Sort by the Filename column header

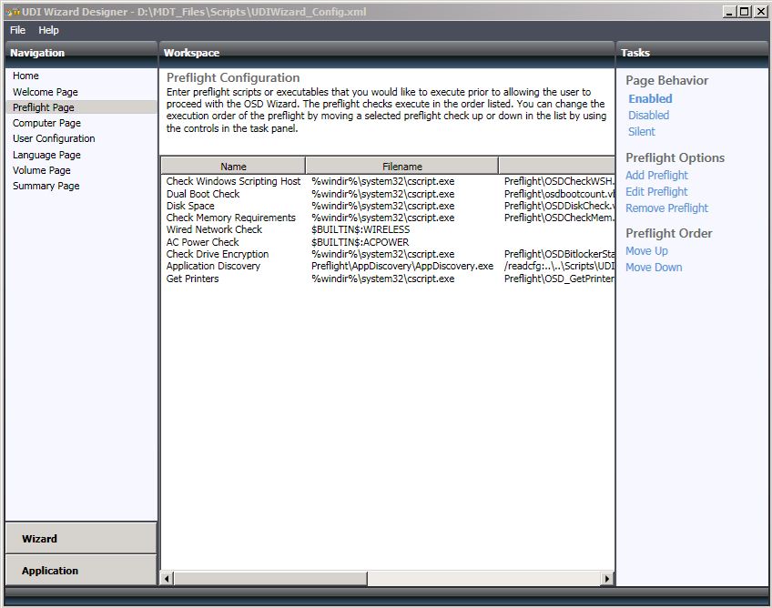pos(401,167)
